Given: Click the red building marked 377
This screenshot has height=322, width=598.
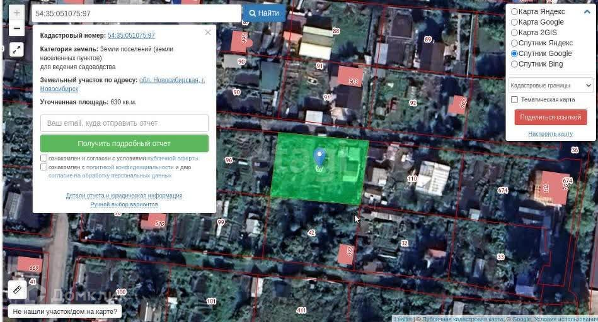Looking at the screenshot, I should click(347, 254).
